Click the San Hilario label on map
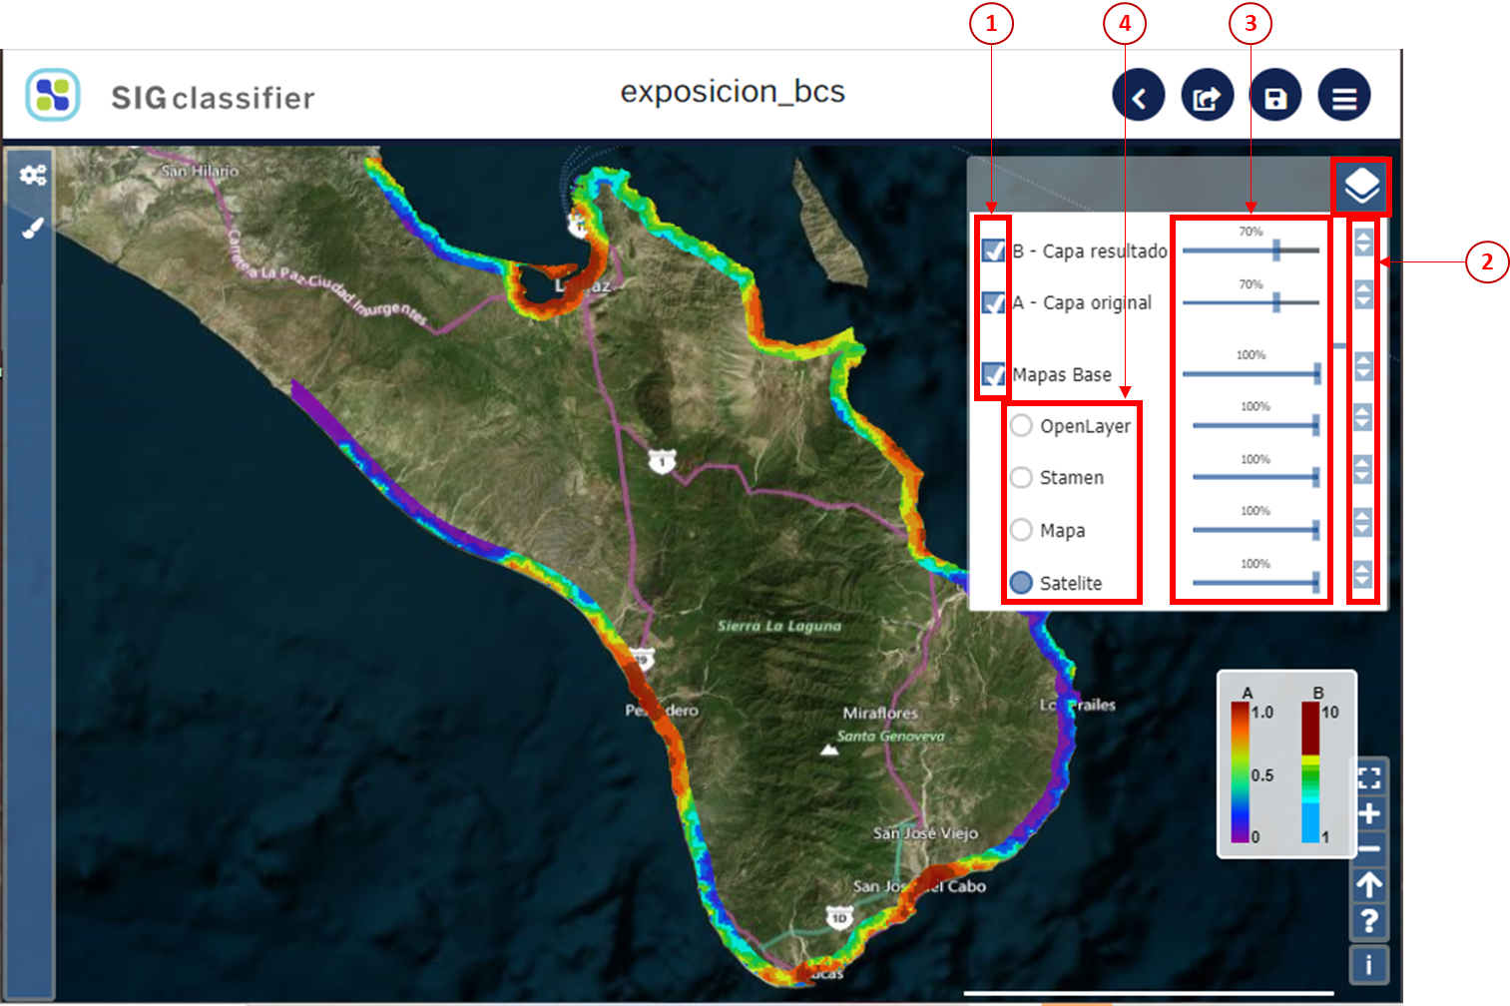Viewport: 1510px width, 1006px height. pos(200,171)
